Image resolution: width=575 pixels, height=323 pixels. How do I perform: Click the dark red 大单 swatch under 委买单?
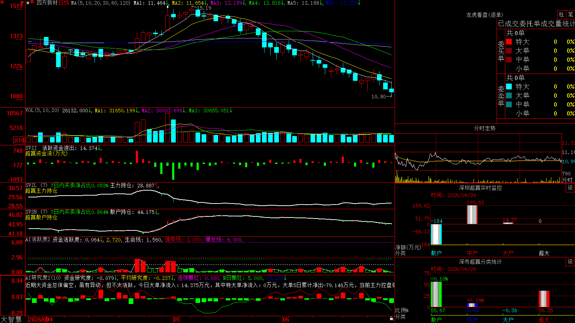(509, 51)
